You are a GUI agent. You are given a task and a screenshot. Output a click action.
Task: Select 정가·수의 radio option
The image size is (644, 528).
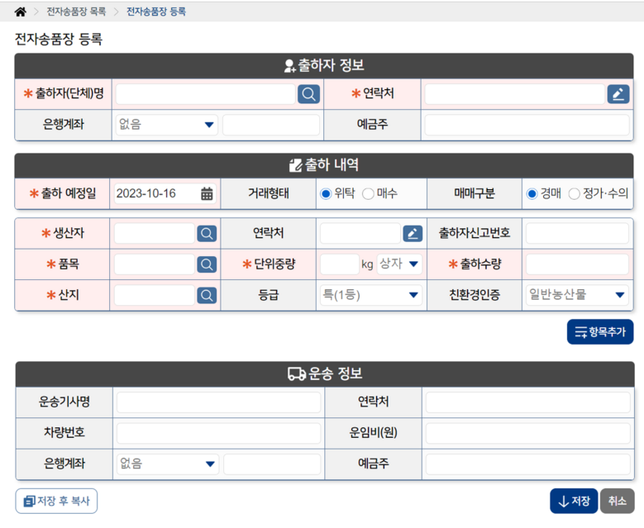pyautogui.click(x=574, y=193)
